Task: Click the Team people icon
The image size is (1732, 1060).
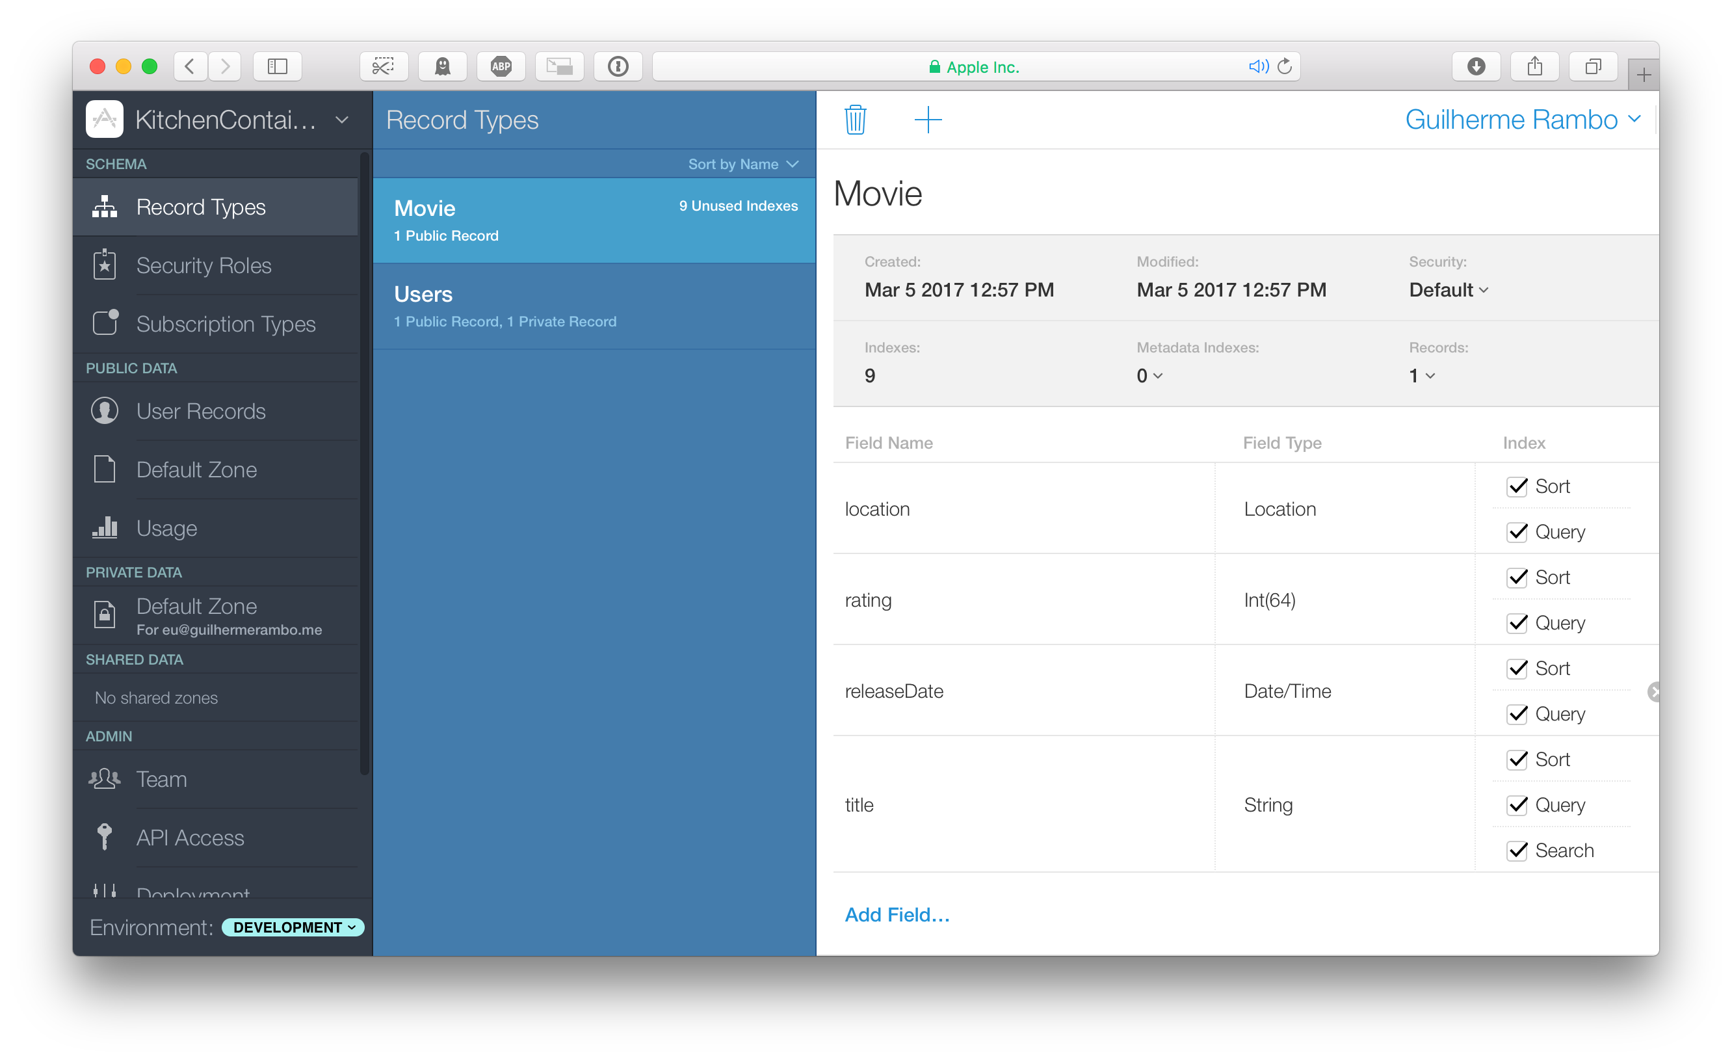Action: pos(105,779)
